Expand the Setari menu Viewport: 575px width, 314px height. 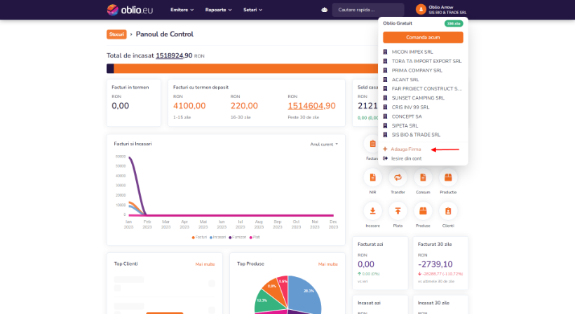coord(252,10)
